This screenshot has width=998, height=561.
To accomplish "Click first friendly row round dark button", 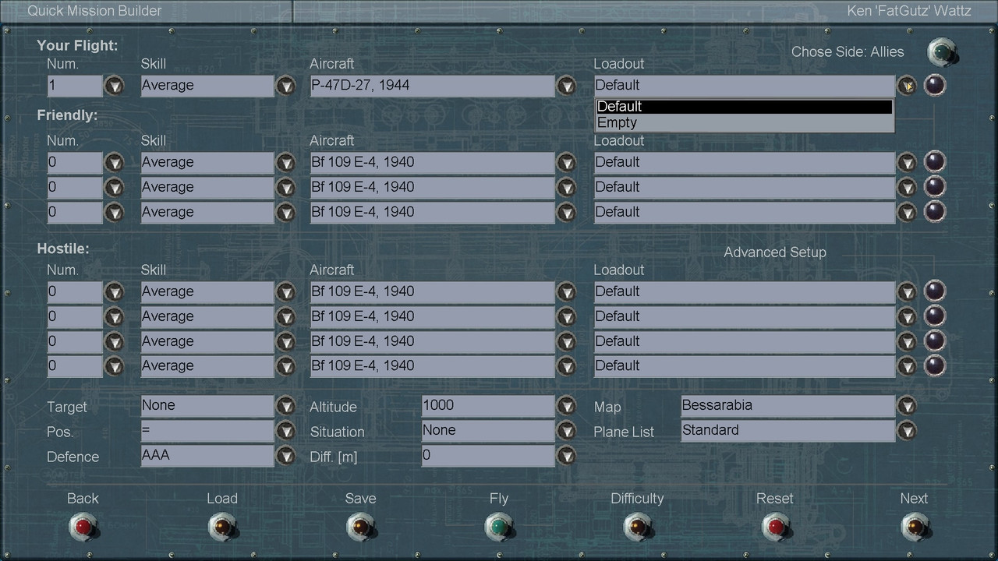I will click(934, 161).
